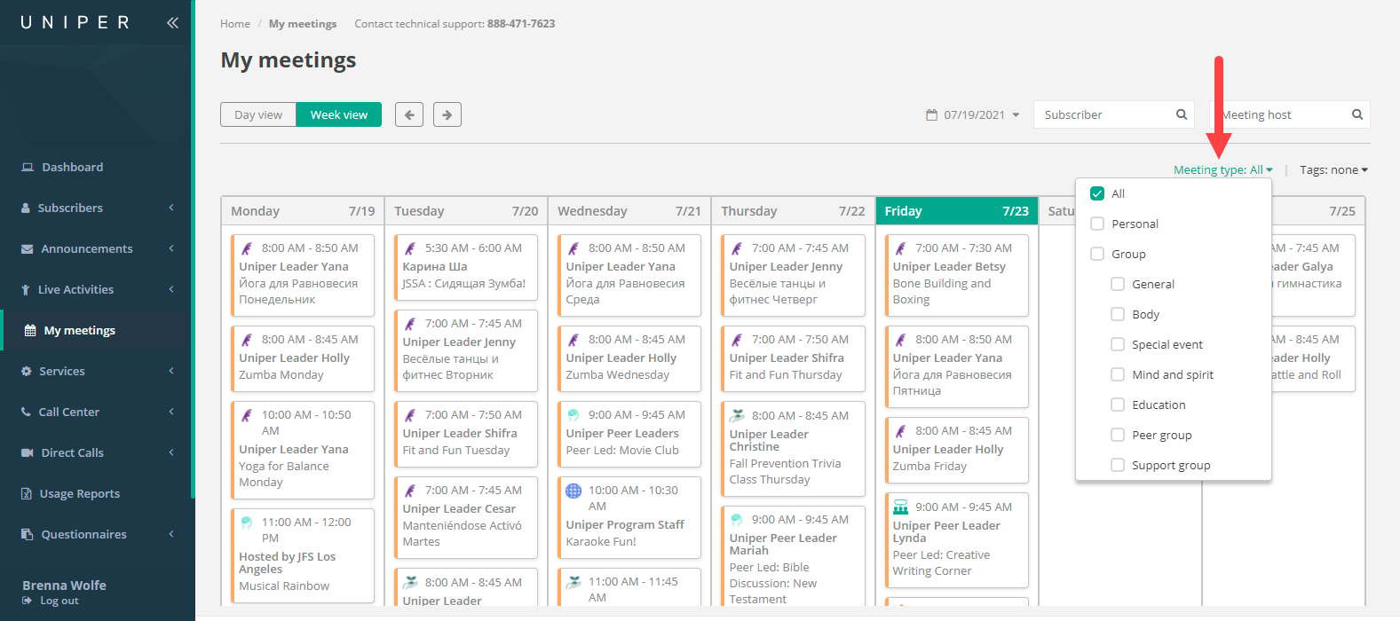Open the Tags: none dropdown
The width and height of the screenshot is (1400, 621).
[1333, 170]
